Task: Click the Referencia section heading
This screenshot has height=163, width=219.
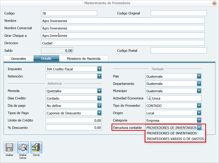Action: click(x=55, y=83)
